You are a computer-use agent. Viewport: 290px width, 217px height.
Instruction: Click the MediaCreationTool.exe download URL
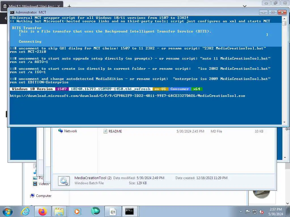[x=127, y=96]
